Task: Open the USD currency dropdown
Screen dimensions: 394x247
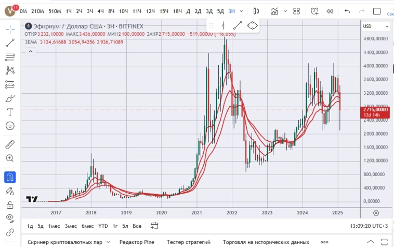Action: pos(376,26)
